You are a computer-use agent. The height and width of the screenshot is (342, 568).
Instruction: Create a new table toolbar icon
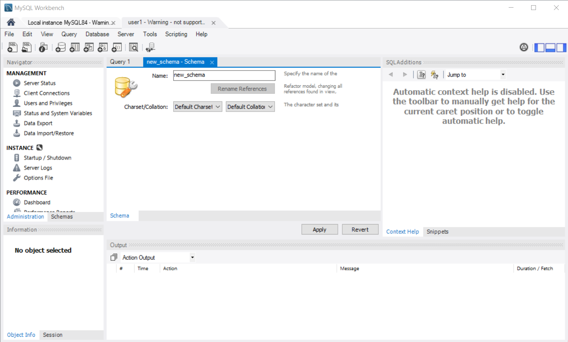click(75, 47)
